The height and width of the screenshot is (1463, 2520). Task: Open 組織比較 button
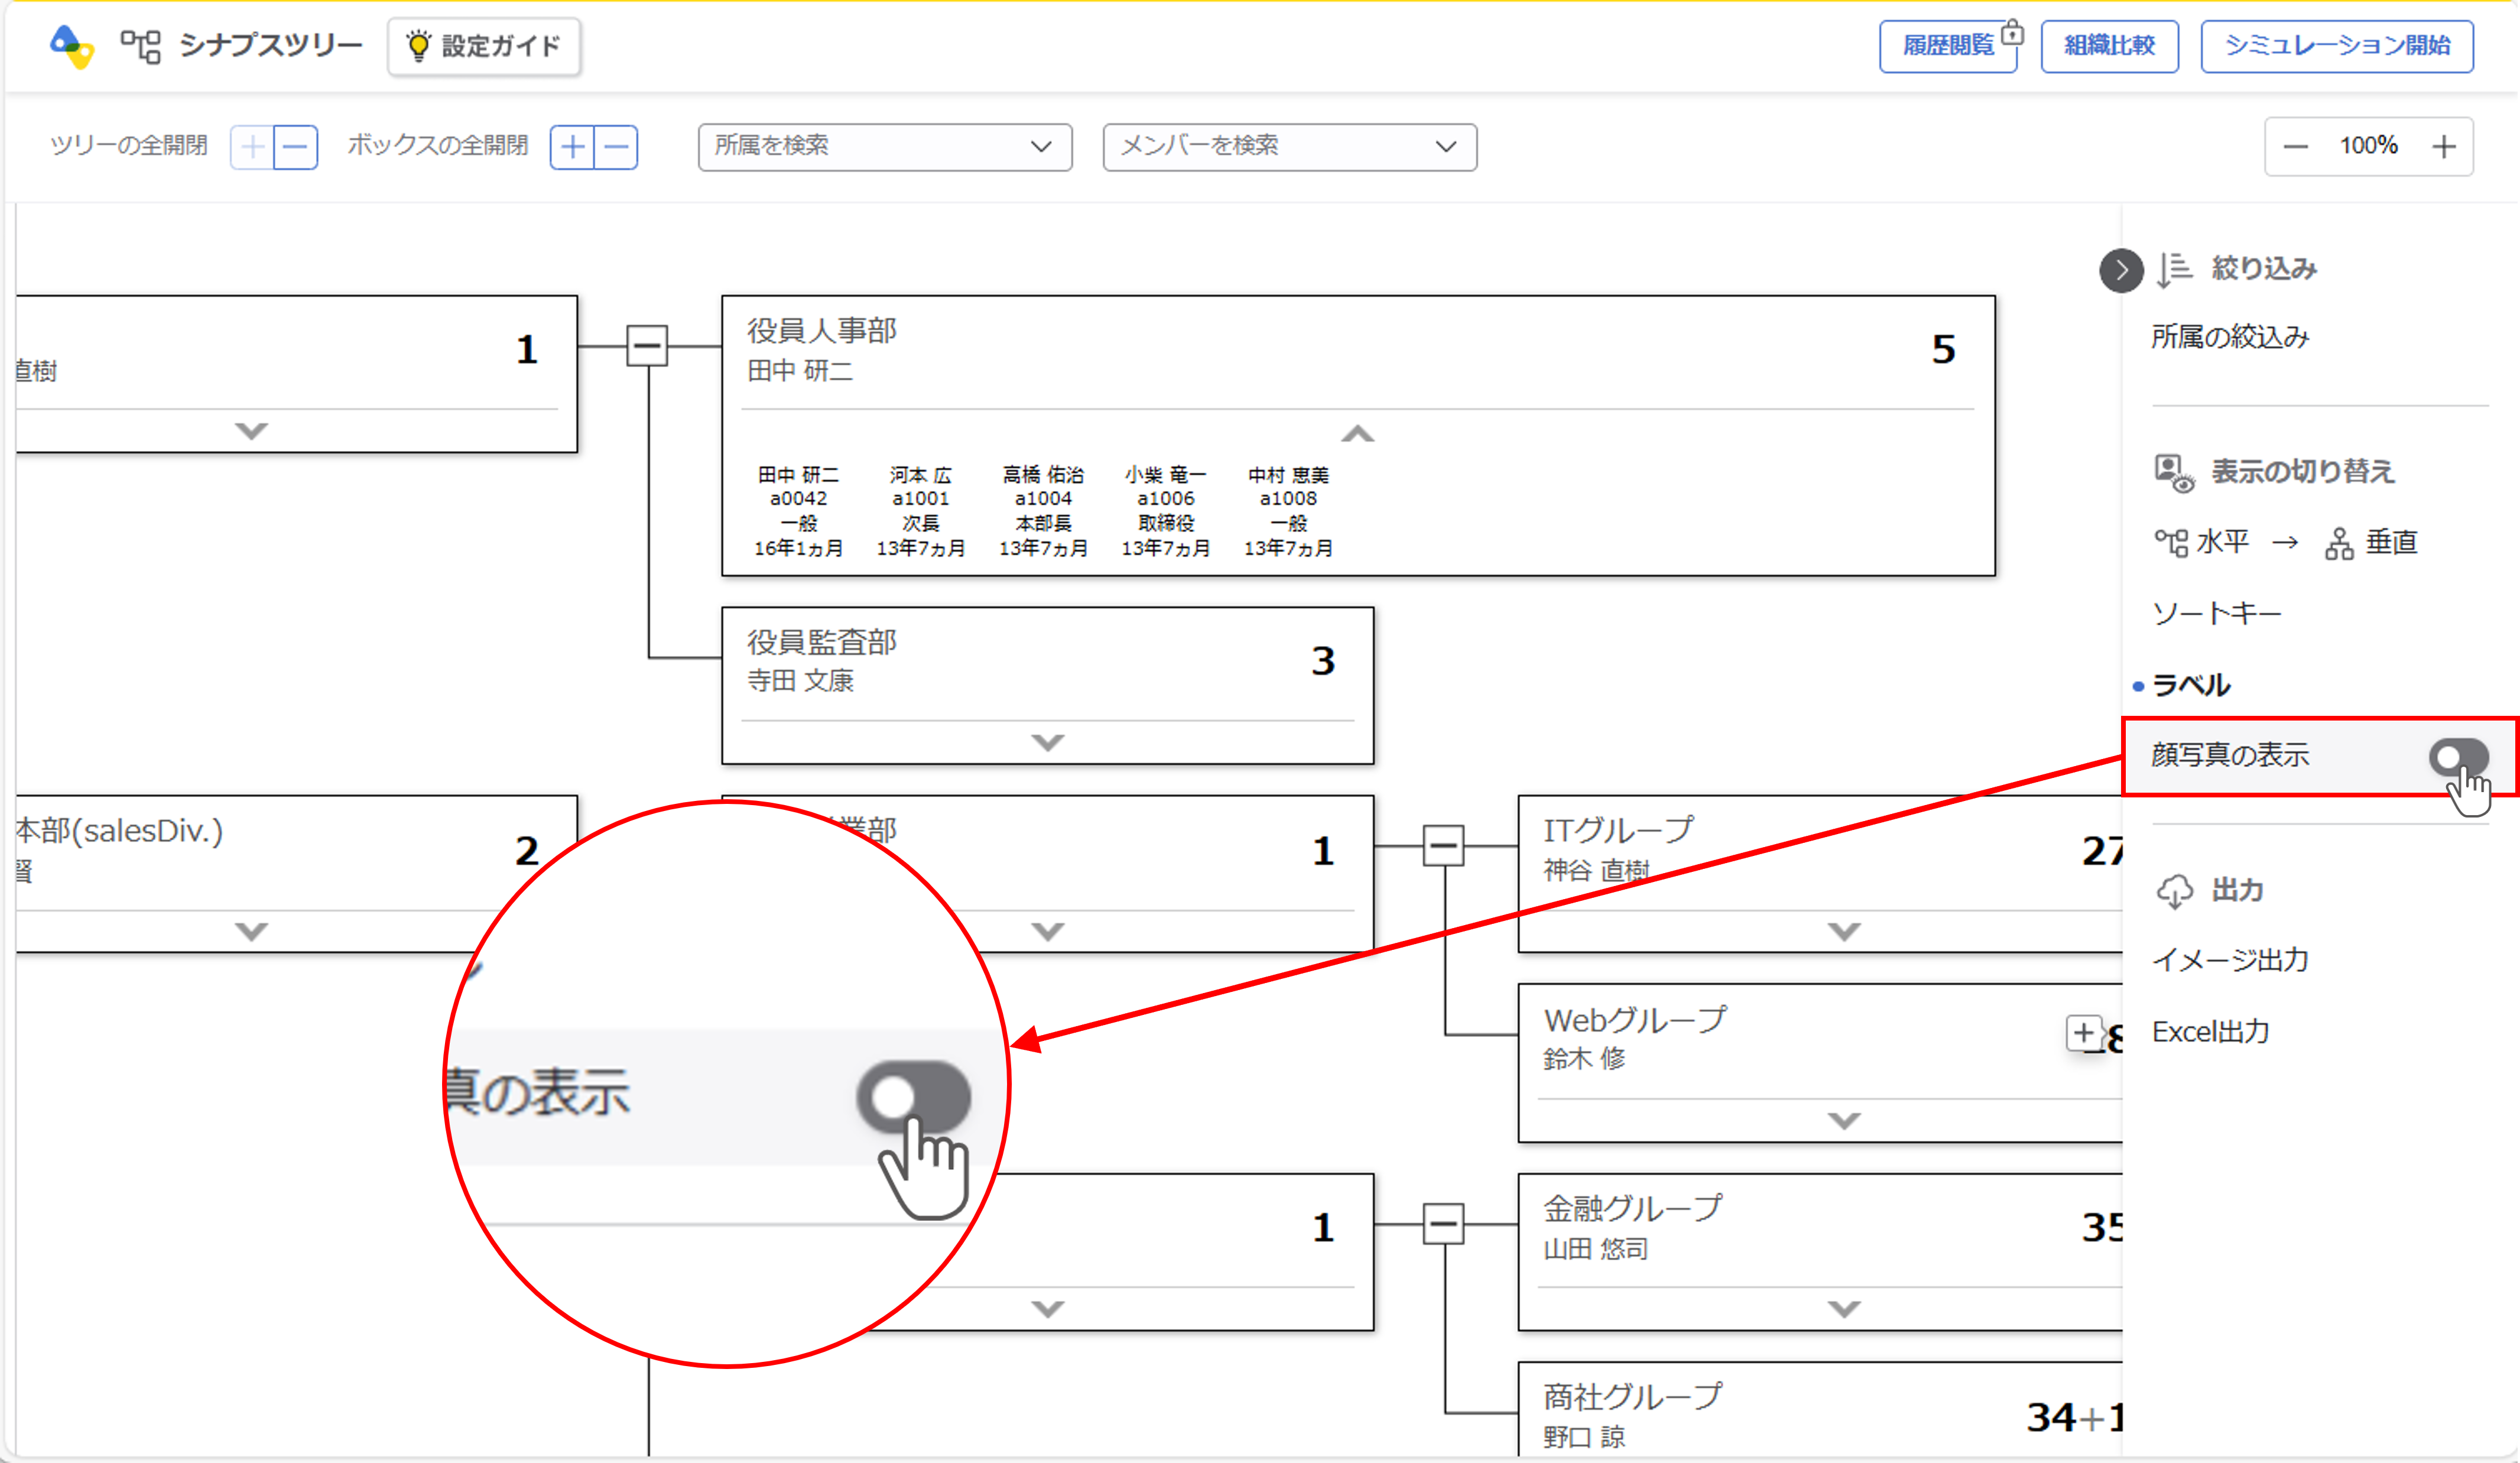[x=2109, y=46]
